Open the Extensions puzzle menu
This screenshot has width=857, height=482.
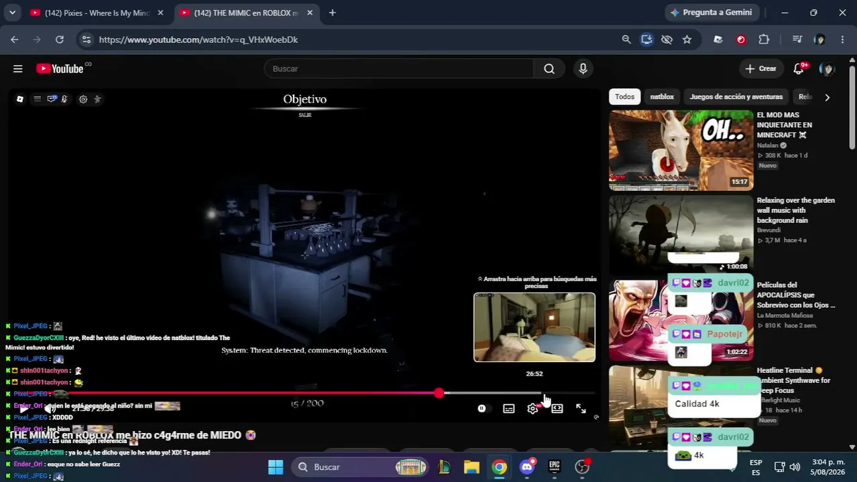coord(764,39)
